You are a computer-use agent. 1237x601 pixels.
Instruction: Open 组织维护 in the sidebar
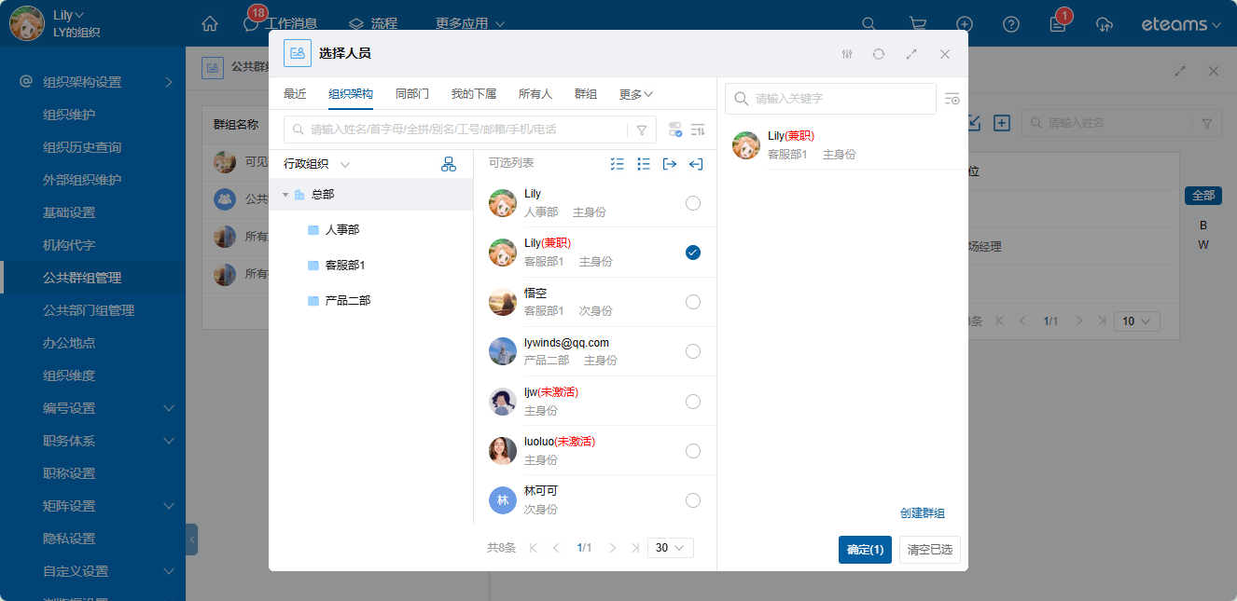[69, 115]
